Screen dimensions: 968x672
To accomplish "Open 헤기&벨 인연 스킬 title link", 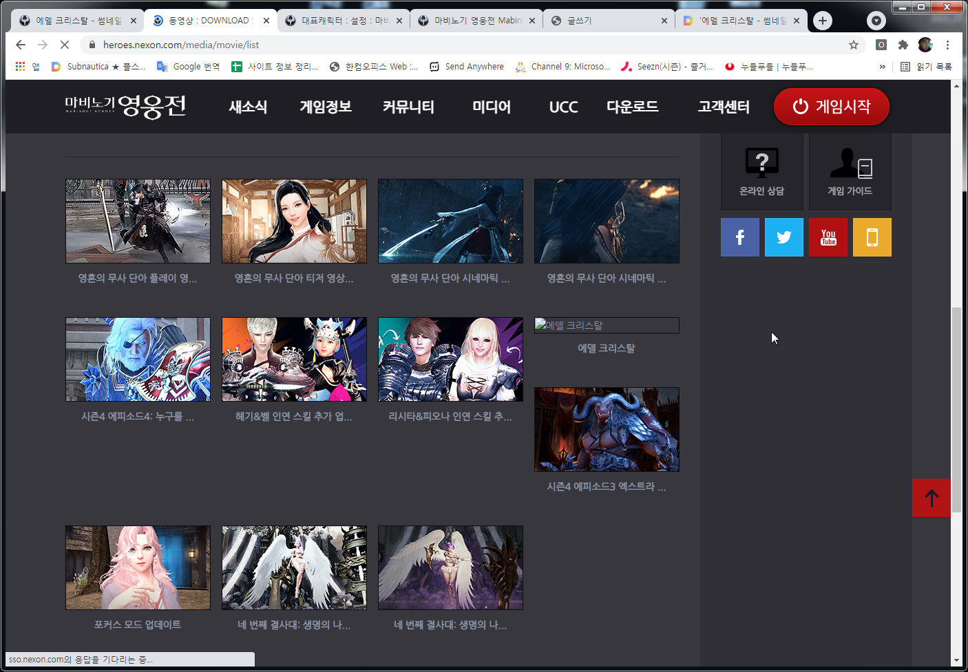I will [x=294, y=417].
